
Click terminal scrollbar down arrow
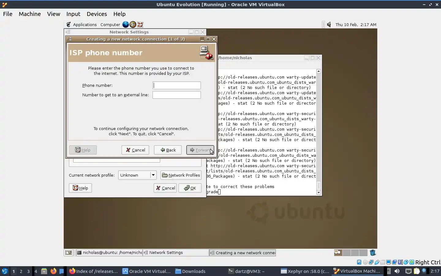[318, 193]
